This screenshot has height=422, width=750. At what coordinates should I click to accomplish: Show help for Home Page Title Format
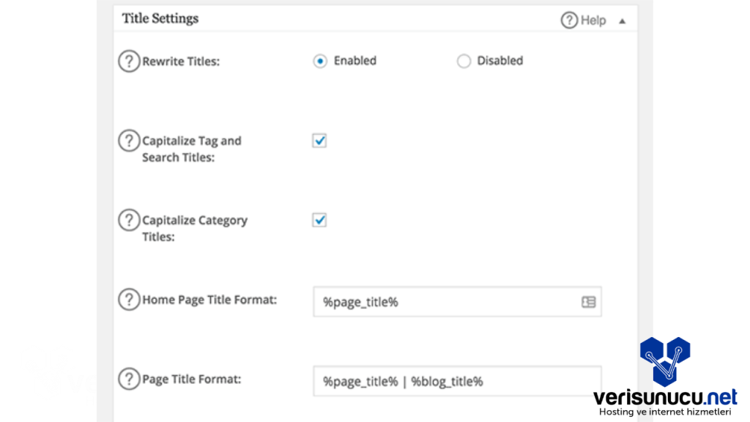coord(128,300)
